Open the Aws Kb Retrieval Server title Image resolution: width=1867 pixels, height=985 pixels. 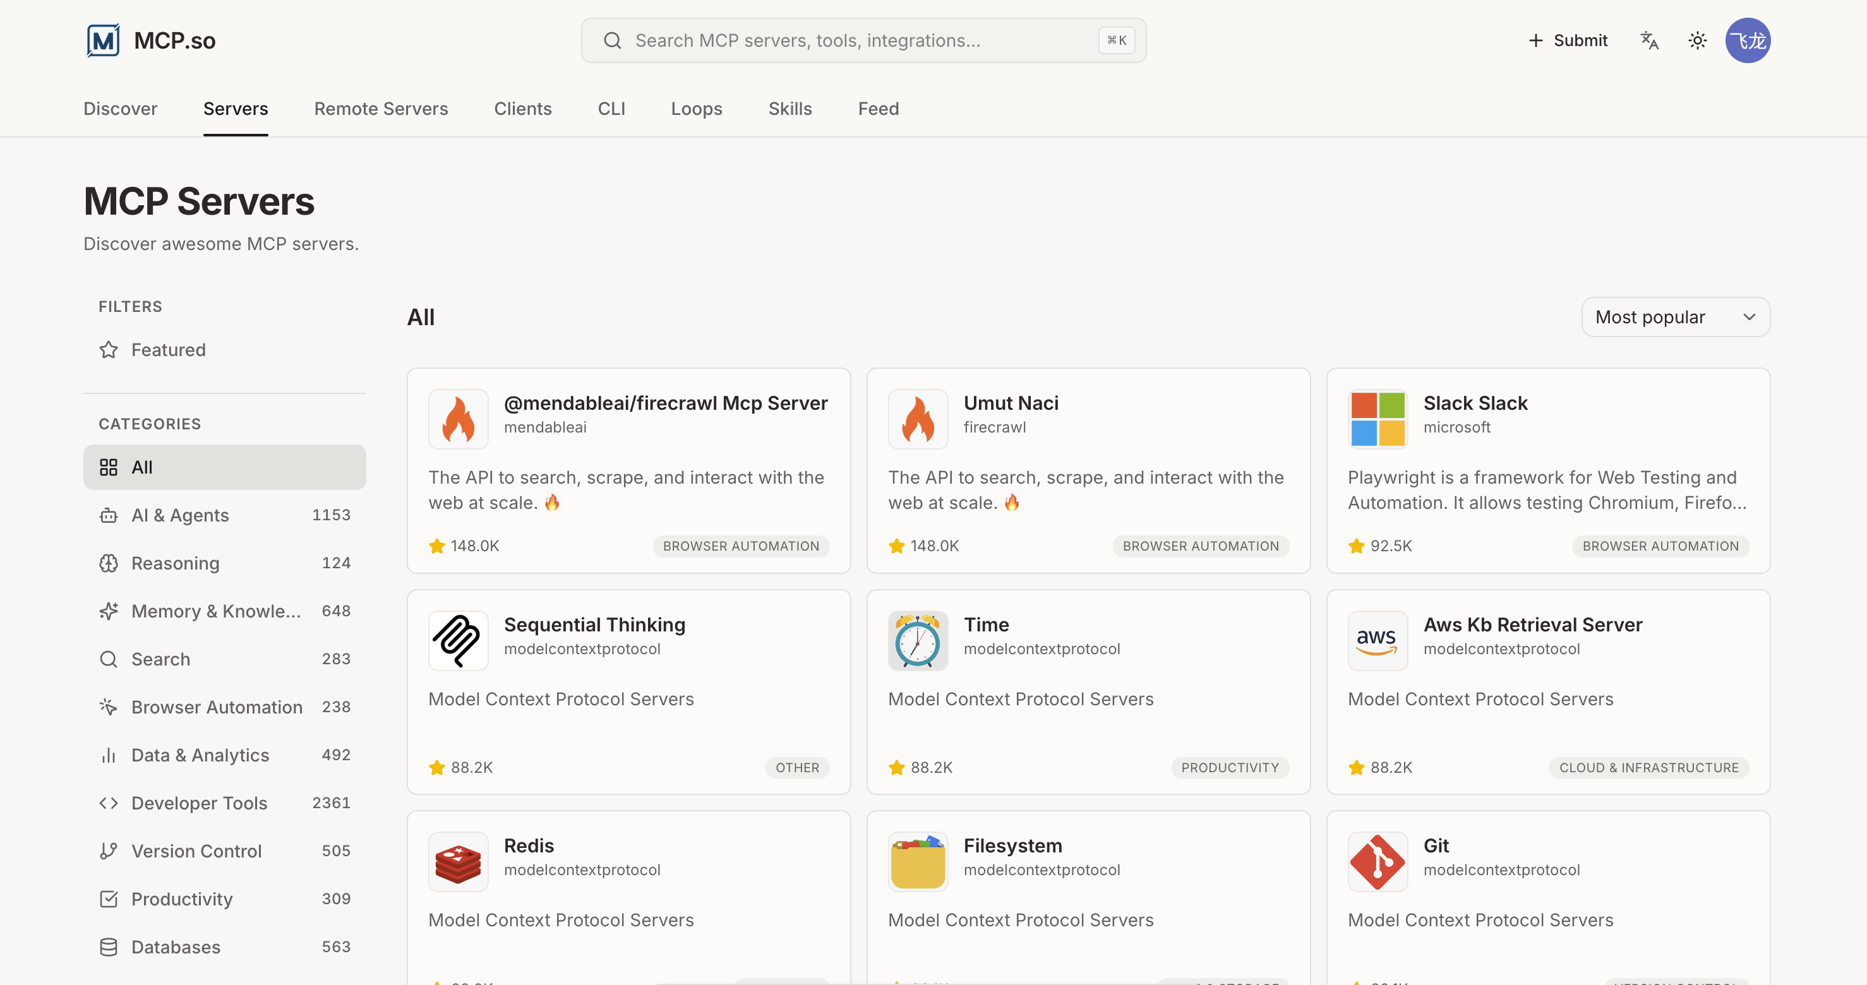click(x=1533, y=624)
